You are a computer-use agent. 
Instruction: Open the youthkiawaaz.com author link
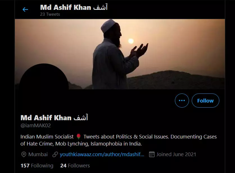click(102, 154)
